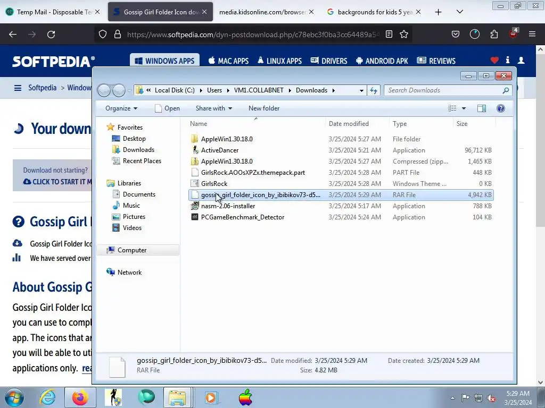545x408 pixels.
Task: Open change view options dropdown arrow
Action: (x=464, y=108)
